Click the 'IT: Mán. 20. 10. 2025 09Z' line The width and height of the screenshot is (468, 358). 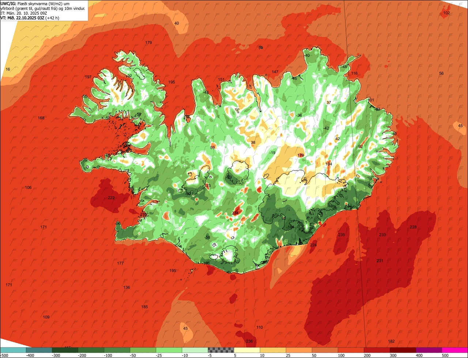pos(24,13)
